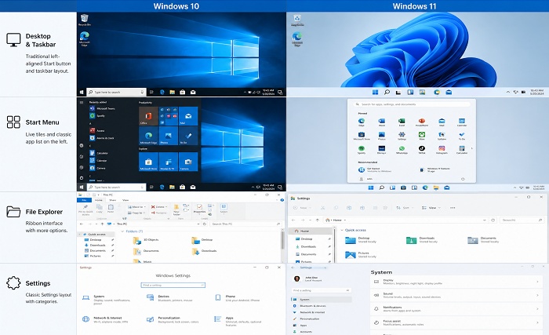Click the Up arrow in Windows 11 File Explorer

(317, 220)
